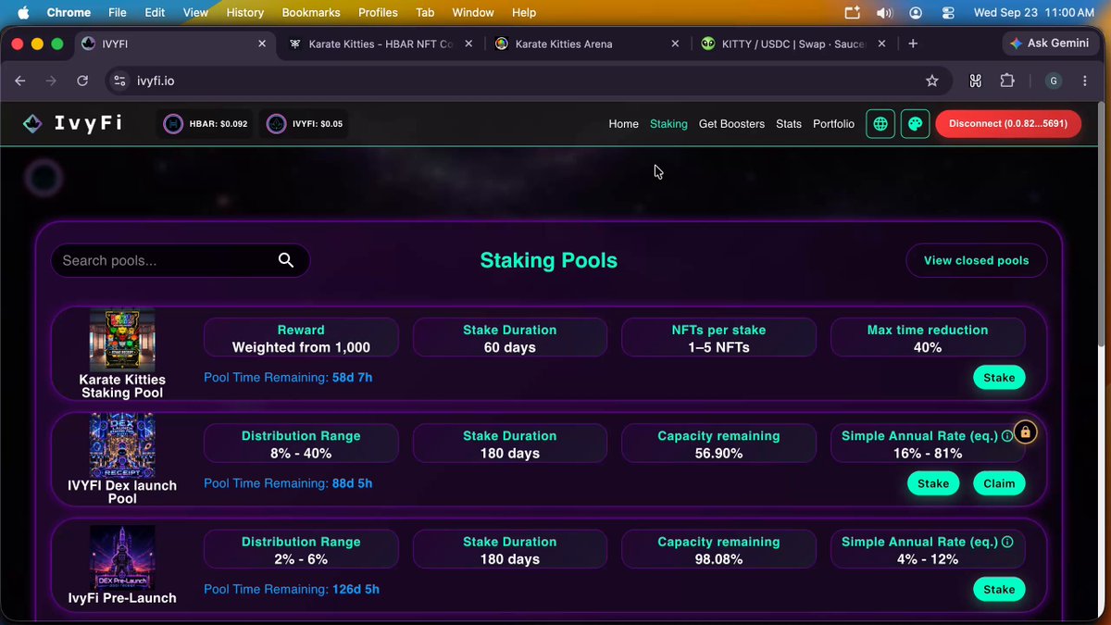Open Chrome's three-dot menu

tap(1084, 81)
